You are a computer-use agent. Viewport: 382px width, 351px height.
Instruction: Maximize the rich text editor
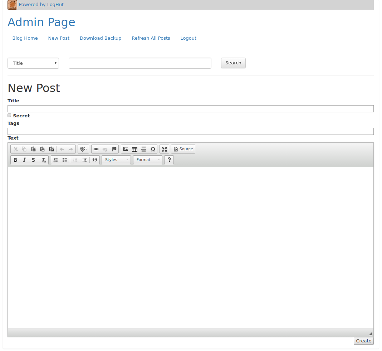coord(164,149)
